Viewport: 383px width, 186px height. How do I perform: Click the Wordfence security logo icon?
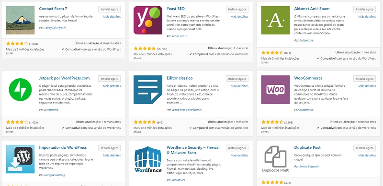[148, 159]
